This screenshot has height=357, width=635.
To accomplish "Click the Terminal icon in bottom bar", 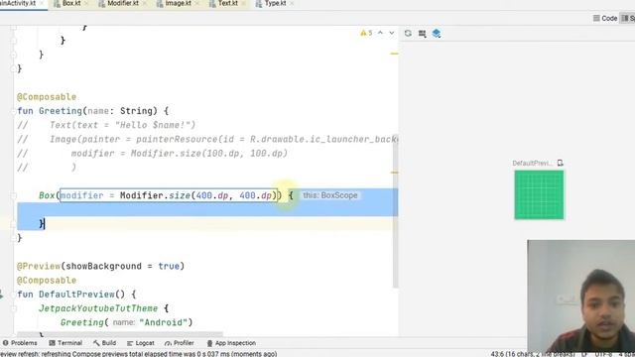I will tap(52, 343).
